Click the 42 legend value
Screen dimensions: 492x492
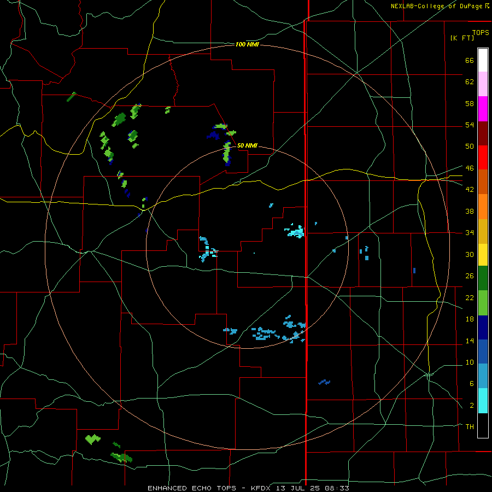tap(470, 190)
